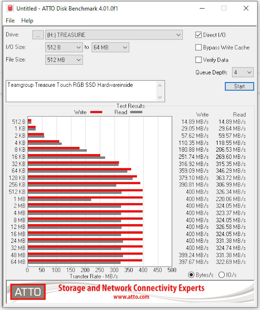
Task: Click the 14.89 MB/s write value for 512 B
Action: [x=195, y=122]
